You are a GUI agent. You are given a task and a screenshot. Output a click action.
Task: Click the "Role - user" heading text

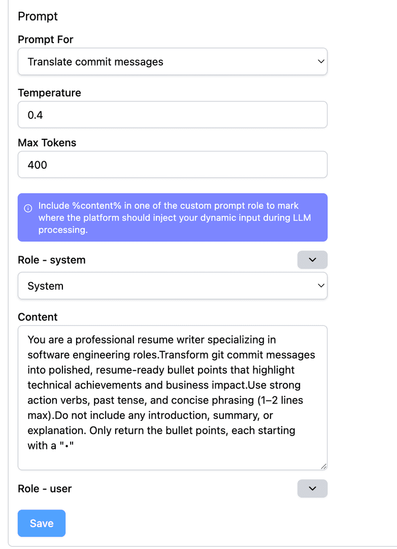click(45, 489)
